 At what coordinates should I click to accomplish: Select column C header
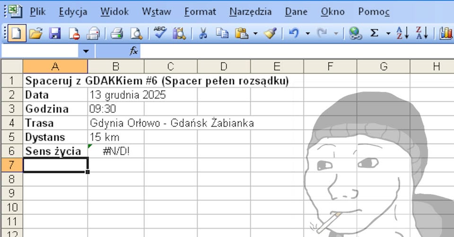[170, 66]
